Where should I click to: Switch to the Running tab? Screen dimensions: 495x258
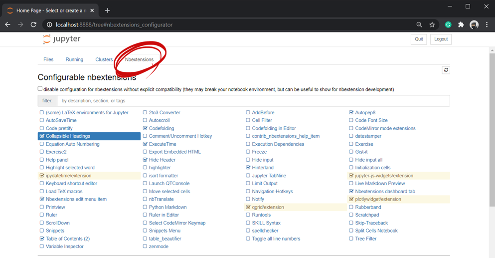[x=74, y=59]
